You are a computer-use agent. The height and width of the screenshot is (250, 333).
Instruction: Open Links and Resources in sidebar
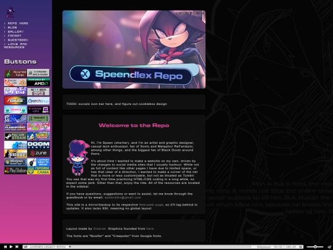15,46
